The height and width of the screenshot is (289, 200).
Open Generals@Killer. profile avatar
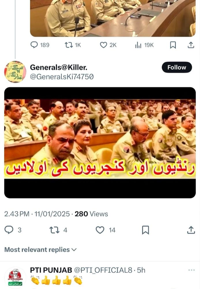click(15, 72)
